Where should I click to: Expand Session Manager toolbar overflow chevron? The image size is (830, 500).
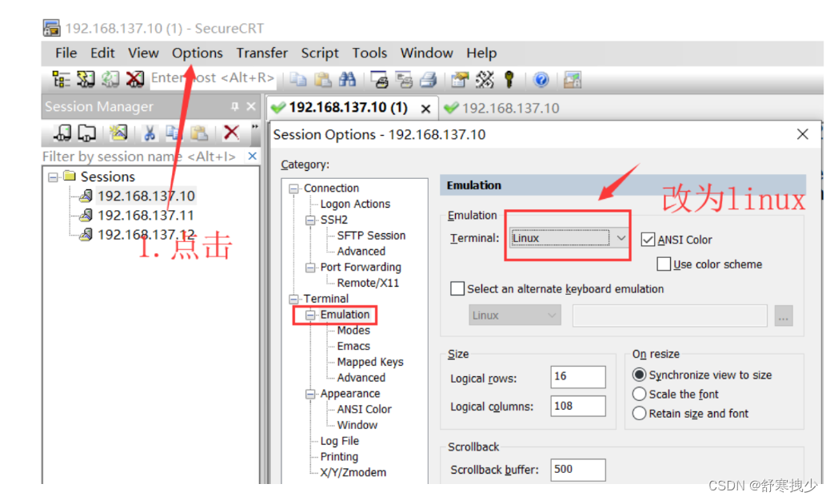coord(254,127)
